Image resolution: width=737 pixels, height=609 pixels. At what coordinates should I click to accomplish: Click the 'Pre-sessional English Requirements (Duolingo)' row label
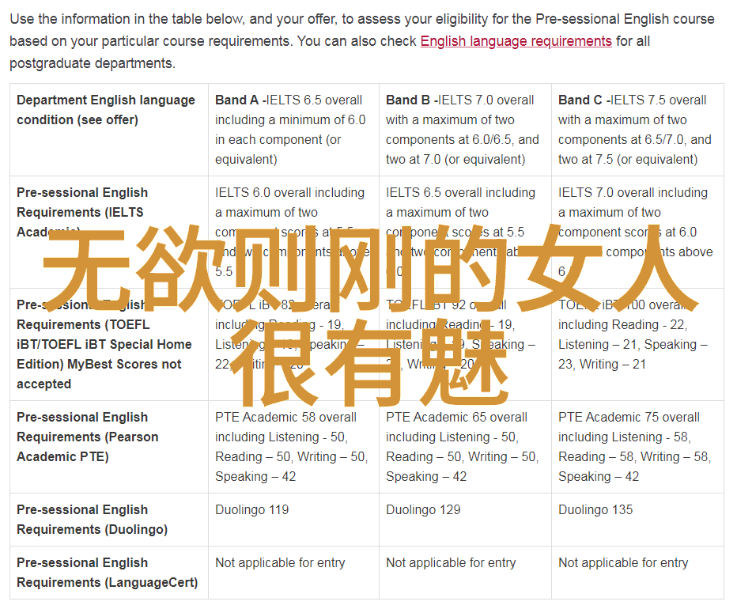[x=109, y=520]
